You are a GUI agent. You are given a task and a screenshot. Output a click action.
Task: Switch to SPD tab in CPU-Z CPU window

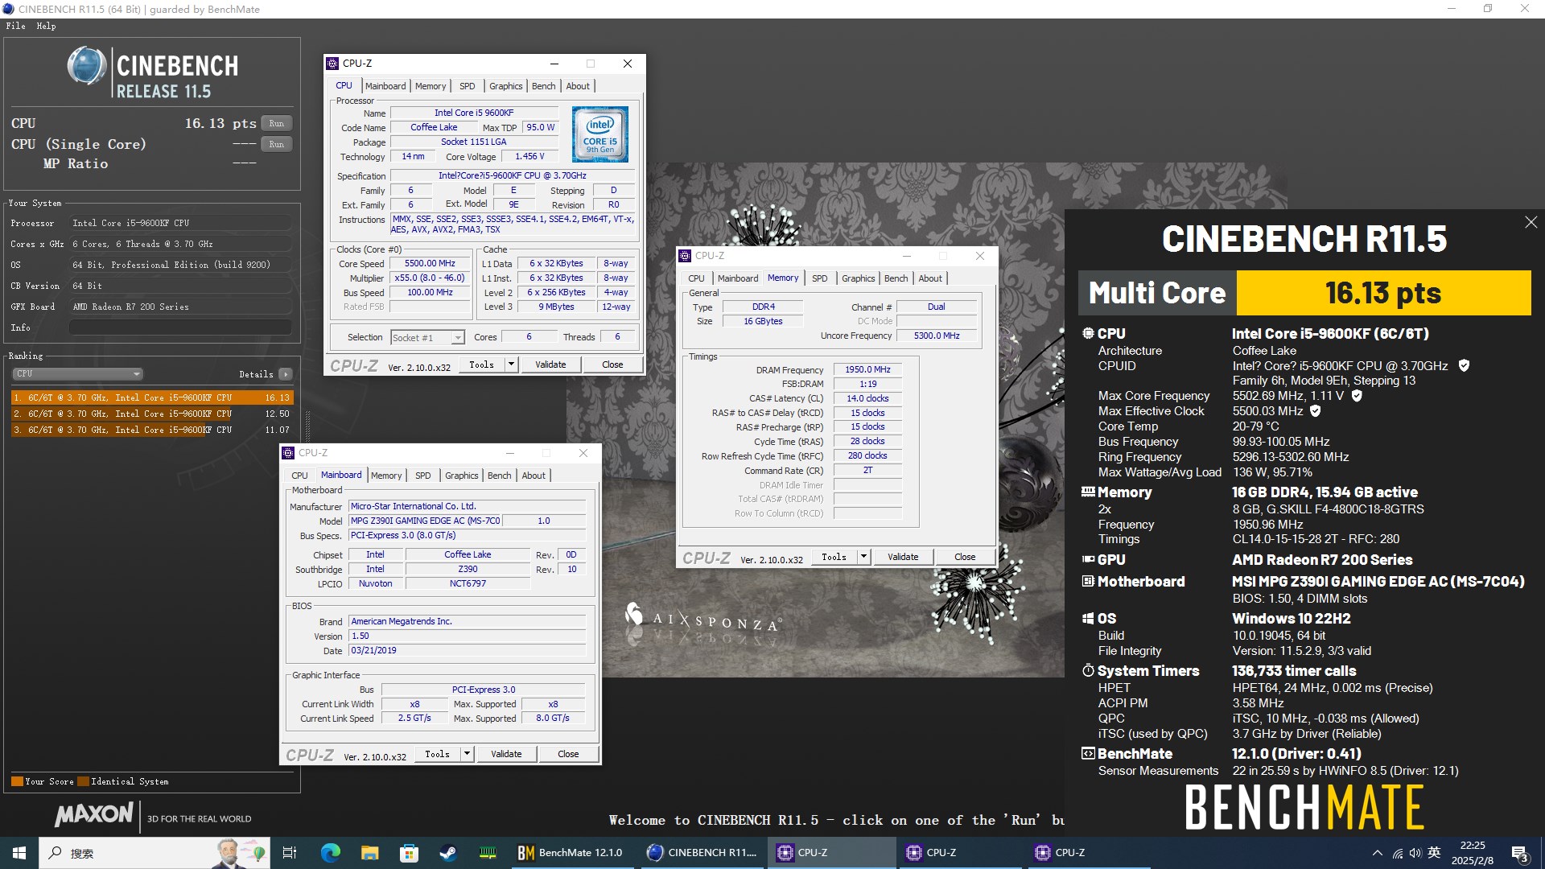[x=468, y=86]
